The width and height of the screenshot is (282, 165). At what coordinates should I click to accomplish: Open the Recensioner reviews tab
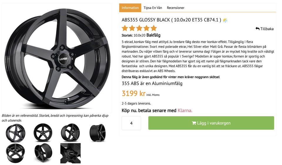coord(176,8)
